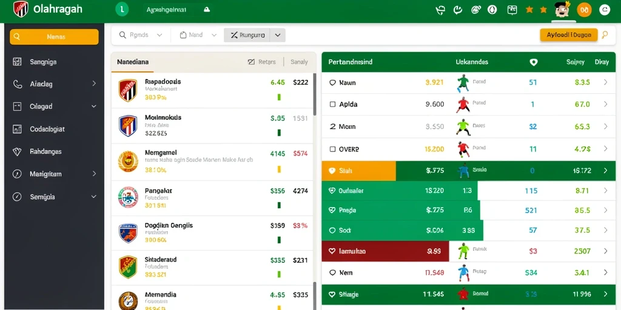This screenshot has height=310, width=621.
Task: Open the user avatar in header
Action: pyautogui.click(x=562, y=10)
